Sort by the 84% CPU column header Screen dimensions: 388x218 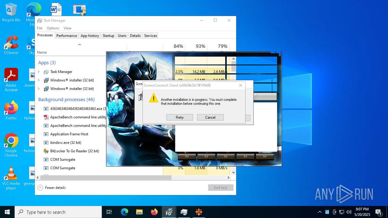(x=178, y=46)
